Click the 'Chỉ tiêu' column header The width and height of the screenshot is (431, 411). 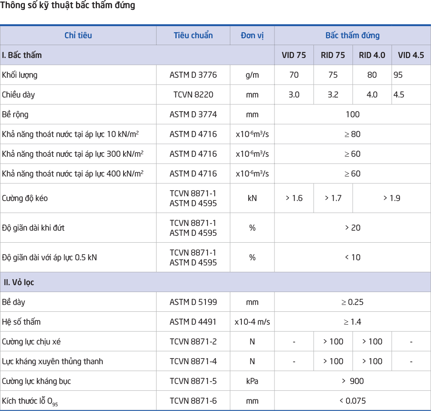[x=78, y=36]
